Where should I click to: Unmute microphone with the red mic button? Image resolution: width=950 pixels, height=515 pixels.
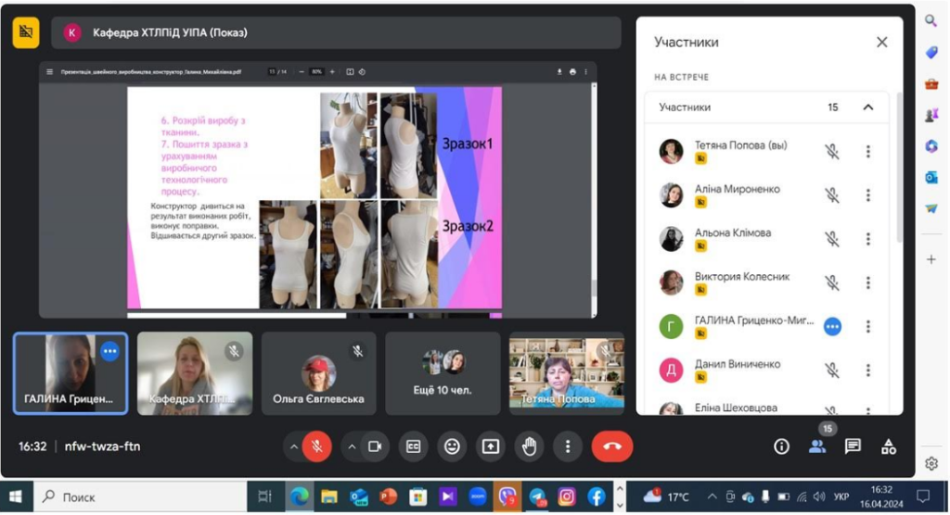[x=316, y=446]
